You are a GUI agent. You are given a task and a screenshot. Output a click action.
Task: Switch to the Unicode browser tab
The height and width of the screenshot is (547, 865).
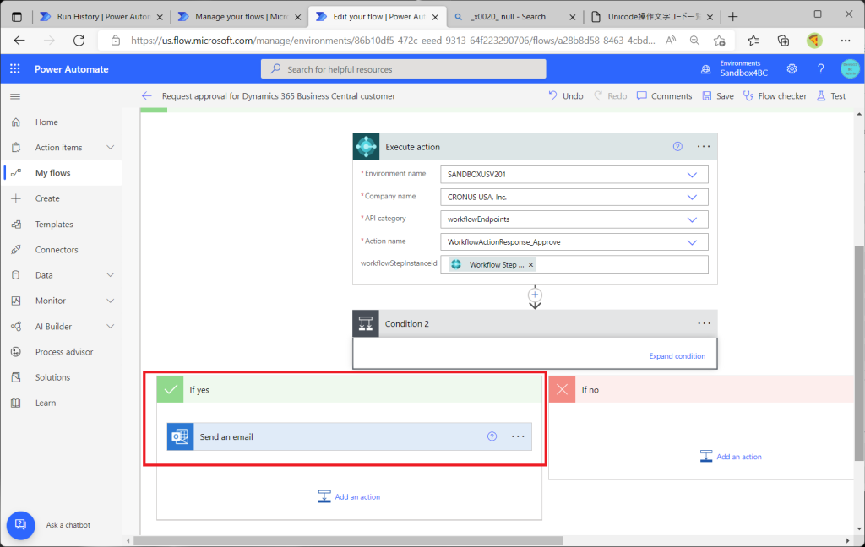tap(651, 17)
